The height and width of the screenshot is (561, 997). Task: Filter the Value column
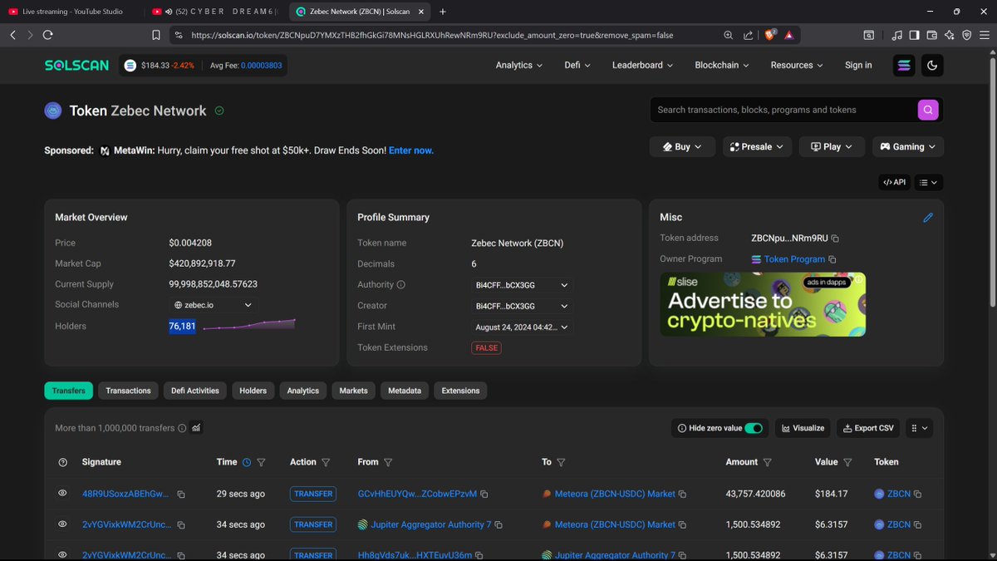(x=847, y=462)
